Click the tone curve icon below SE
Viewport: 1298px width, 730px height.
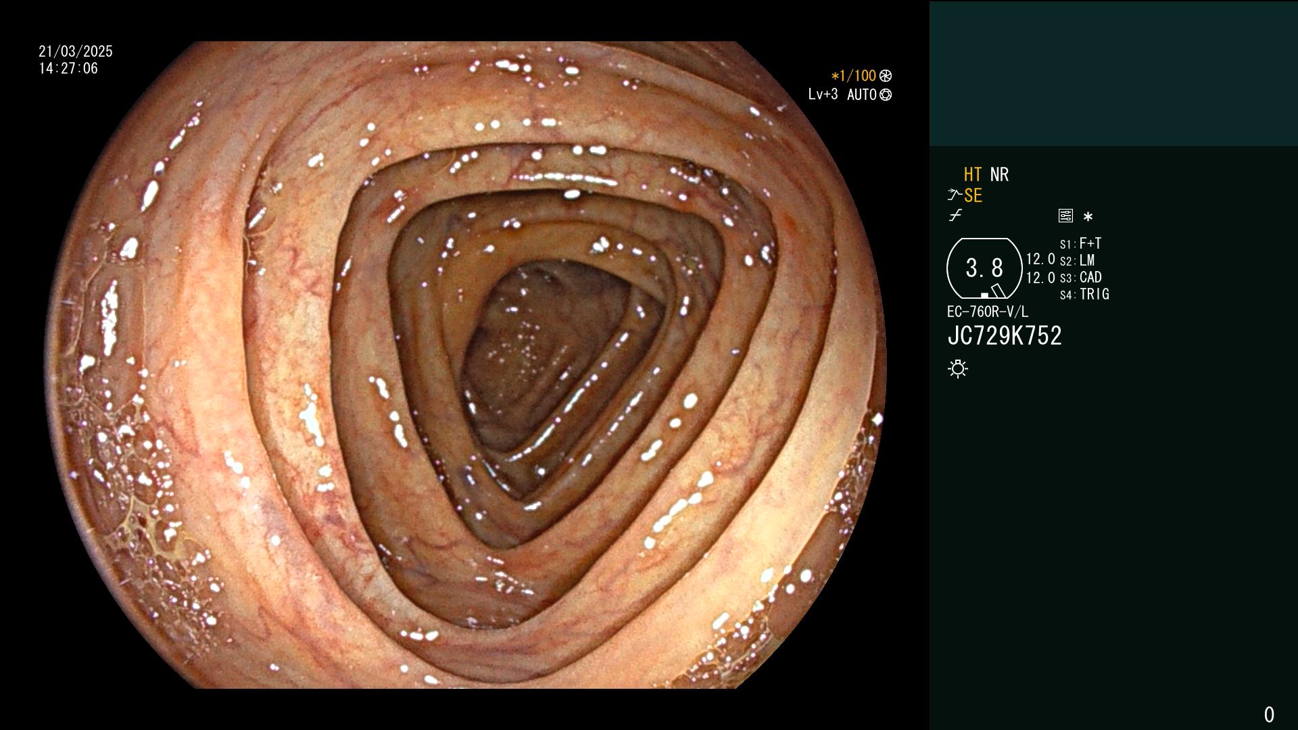[x=955, y=216]
